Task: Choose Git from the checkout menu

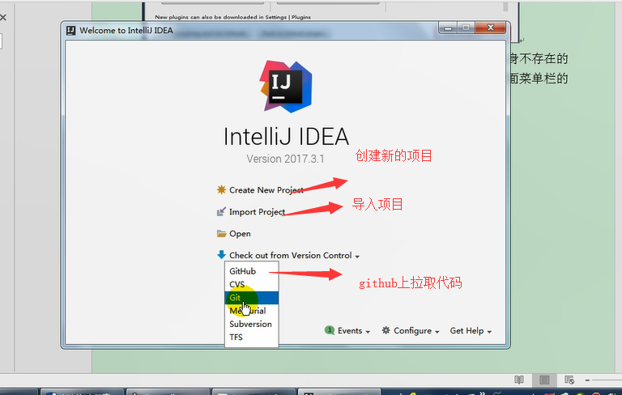Action: pyautogui.click(x=252, y=297)
